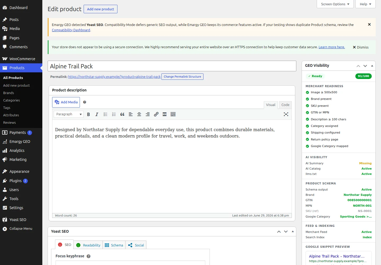Edit the product title field
The height and width of the screenshot is (265, 381).
click(172, 66)
